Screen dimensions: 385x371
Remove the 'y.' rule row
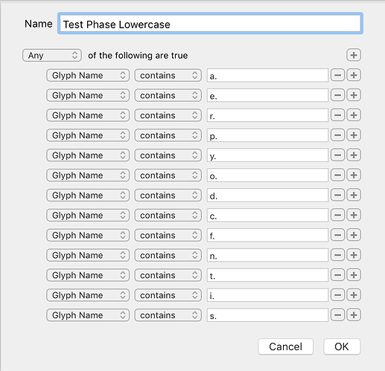[337, 155]
